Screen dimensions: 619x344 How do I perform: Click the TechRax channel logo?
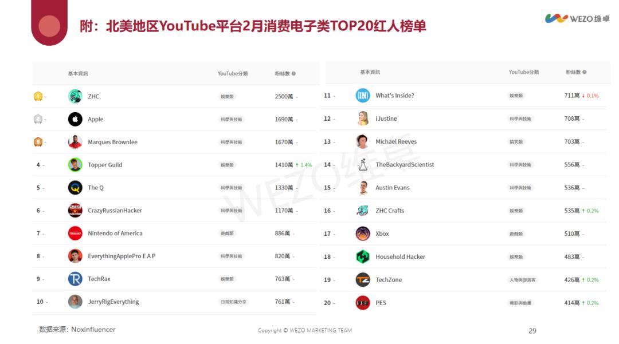(x=74, y=279)
